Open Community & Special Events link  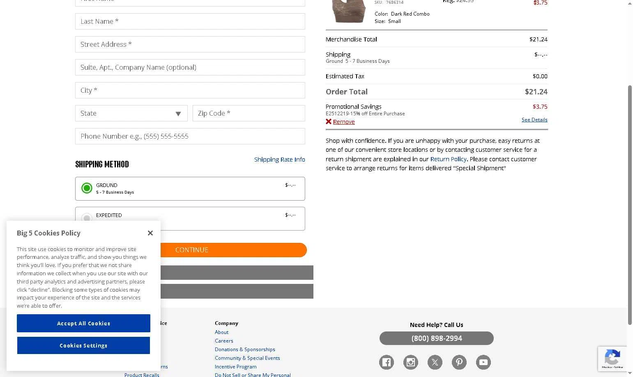(247, 358)
